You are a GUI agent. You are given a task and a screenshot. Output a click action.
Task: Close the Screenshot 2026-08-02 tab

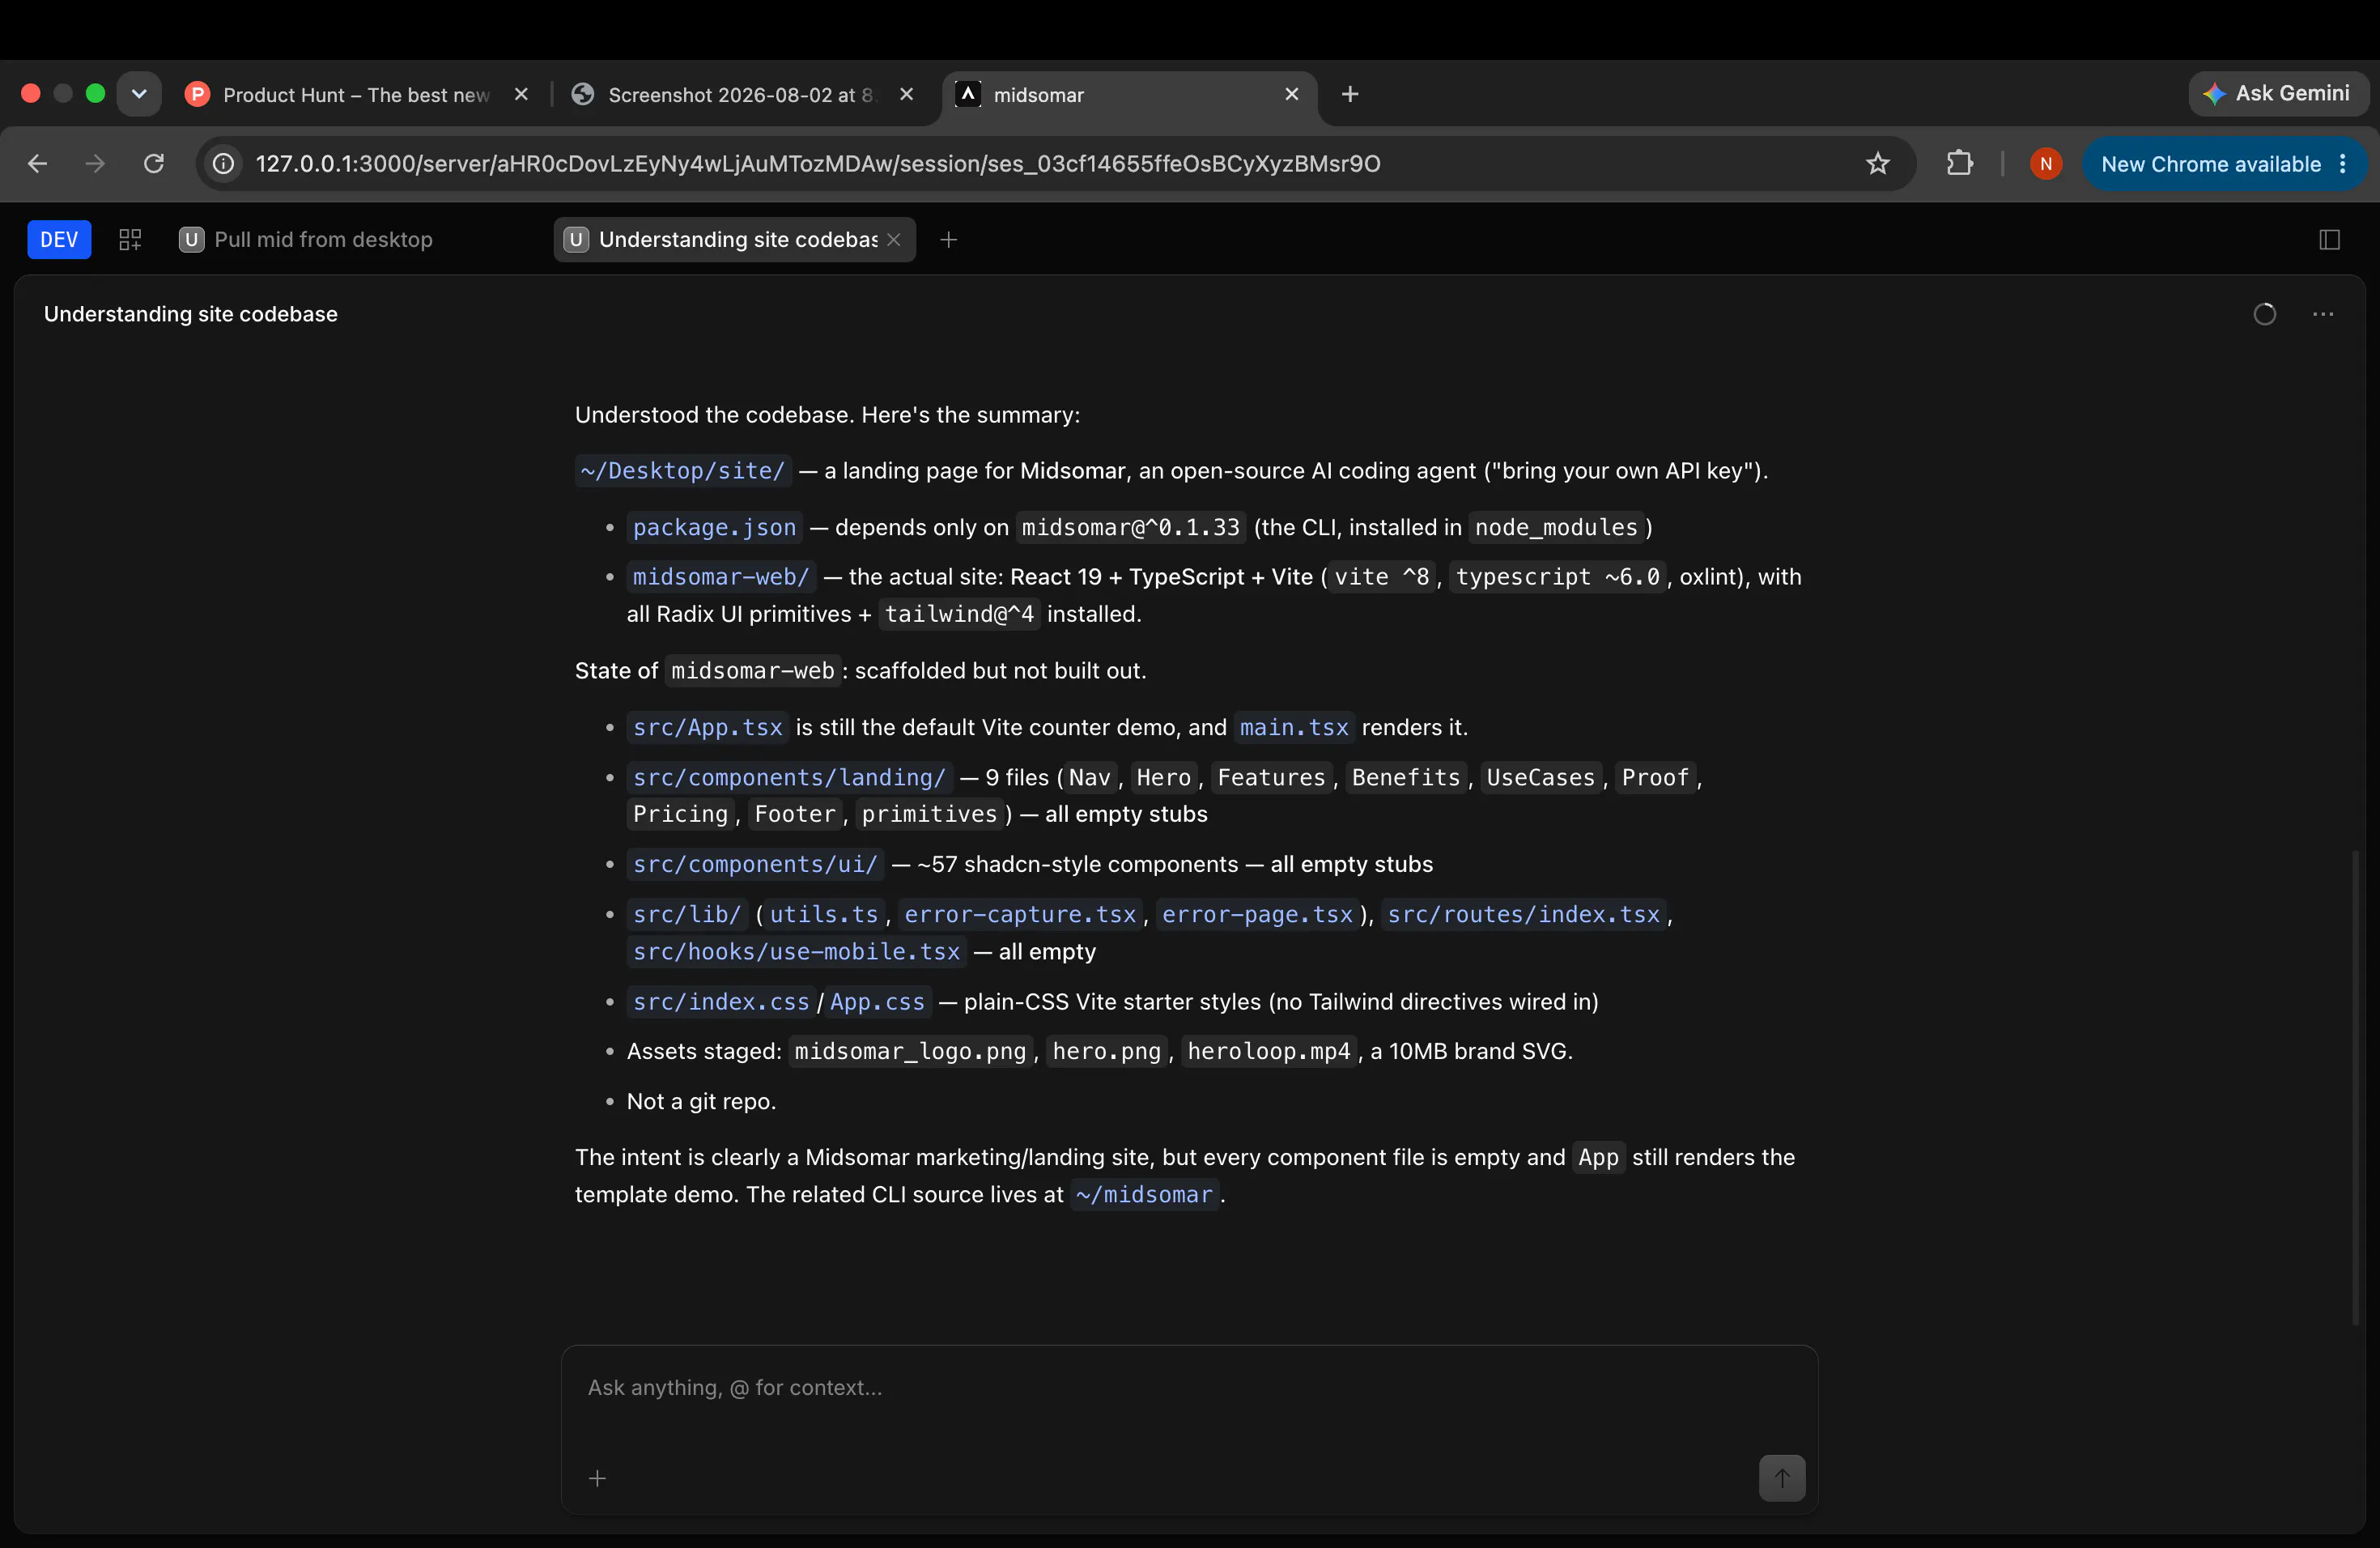pos(907,94)
